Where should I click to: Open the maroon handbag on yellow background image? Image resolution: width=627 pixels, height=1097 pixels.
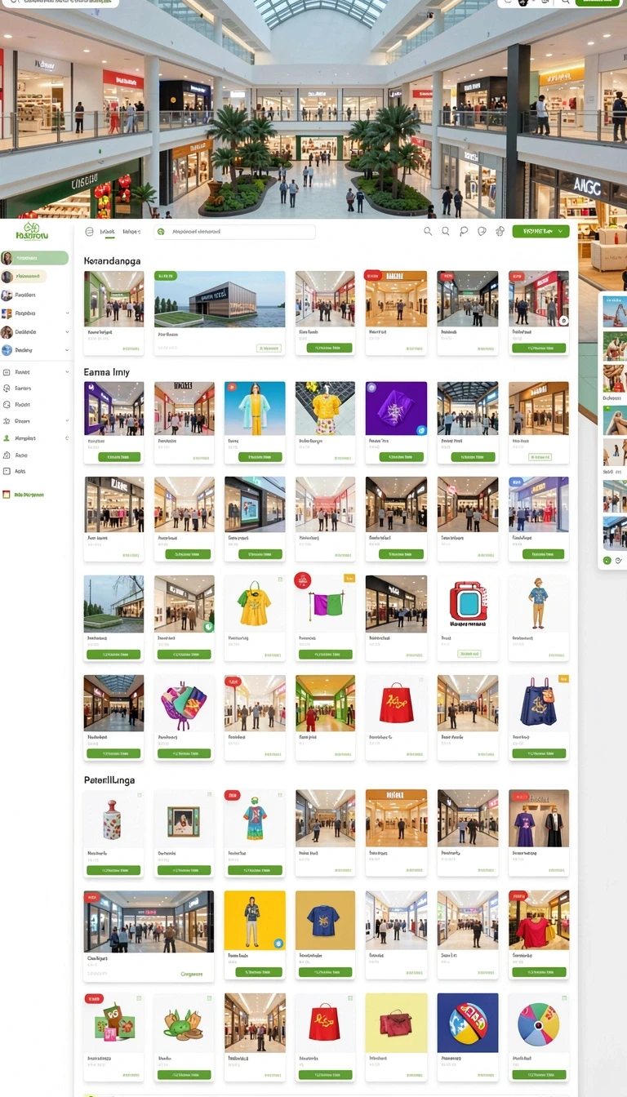pos(396,1023)
